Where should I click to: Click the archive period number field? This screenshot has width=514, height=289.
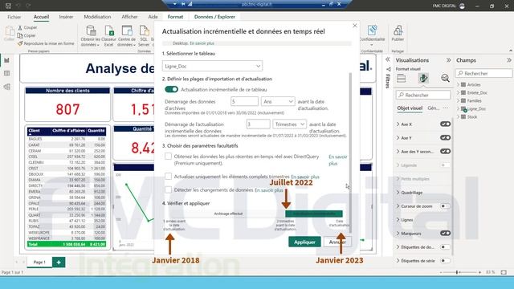[x=244, y=102]
